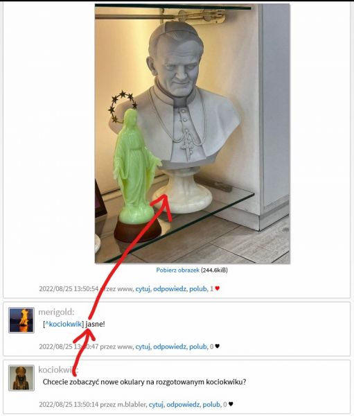Click the black heart on kociokwik's post
Screen dimensions: 354x416
click(231, 404)
